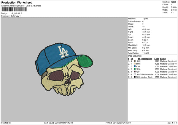
Task: Click the 'Printed: 23/12/2022 01:12:50' footer text
Action: 118,123
